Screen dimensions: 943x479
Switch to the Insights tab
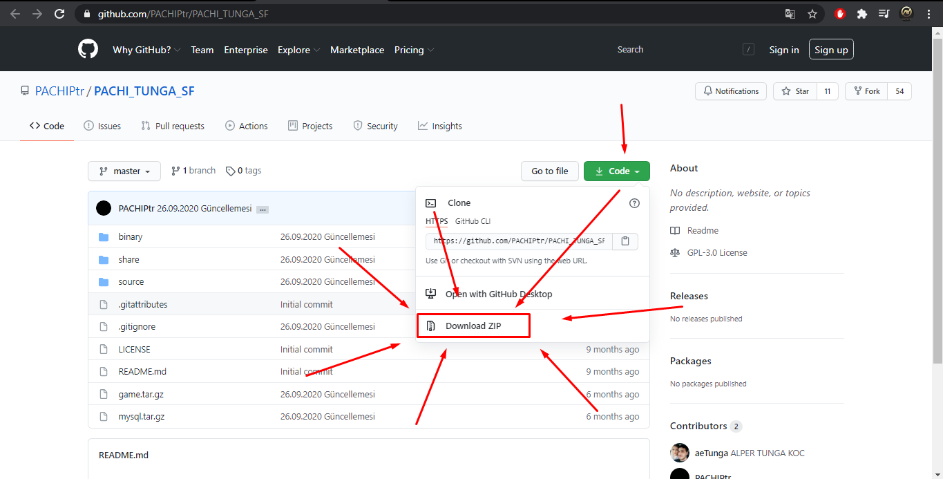tap(440, 126)
